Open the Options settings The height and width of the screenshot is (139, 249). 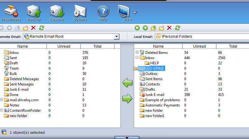80,12
